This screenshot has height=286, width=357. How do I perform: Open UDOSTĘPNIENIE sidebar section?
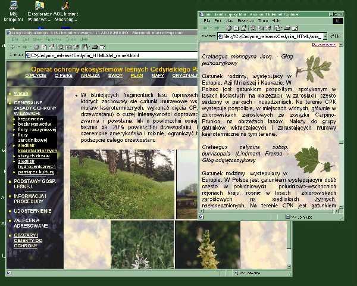(x=33, y=211)
